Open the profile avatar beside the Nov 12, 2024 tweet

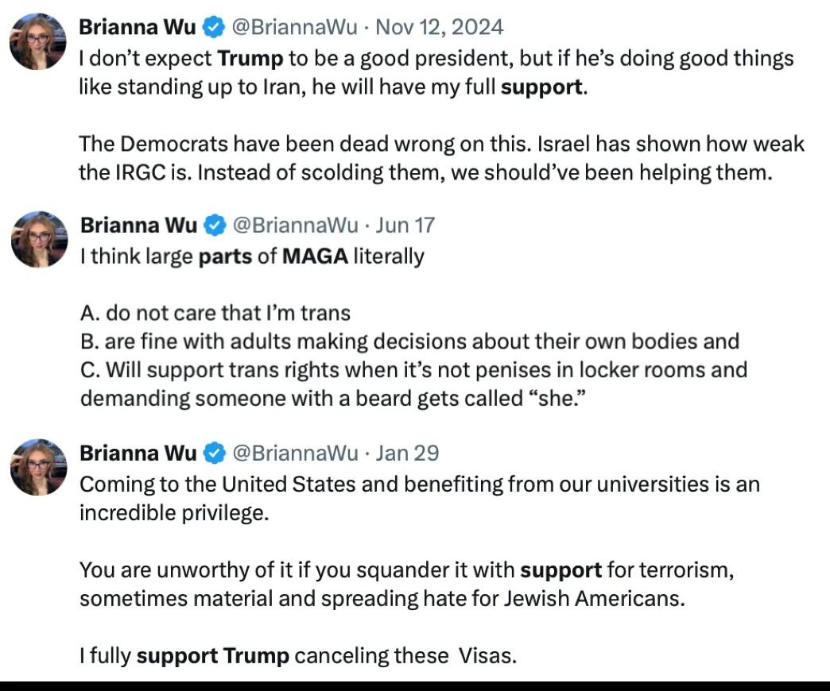coord(37,42)
